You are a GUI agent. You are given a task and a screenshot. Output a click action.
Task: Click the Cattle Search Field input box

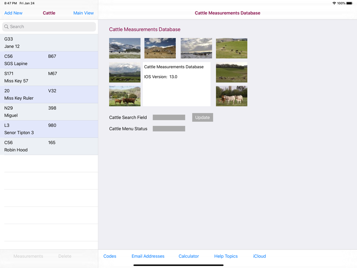pyautogui.click(x=169, y=117)
